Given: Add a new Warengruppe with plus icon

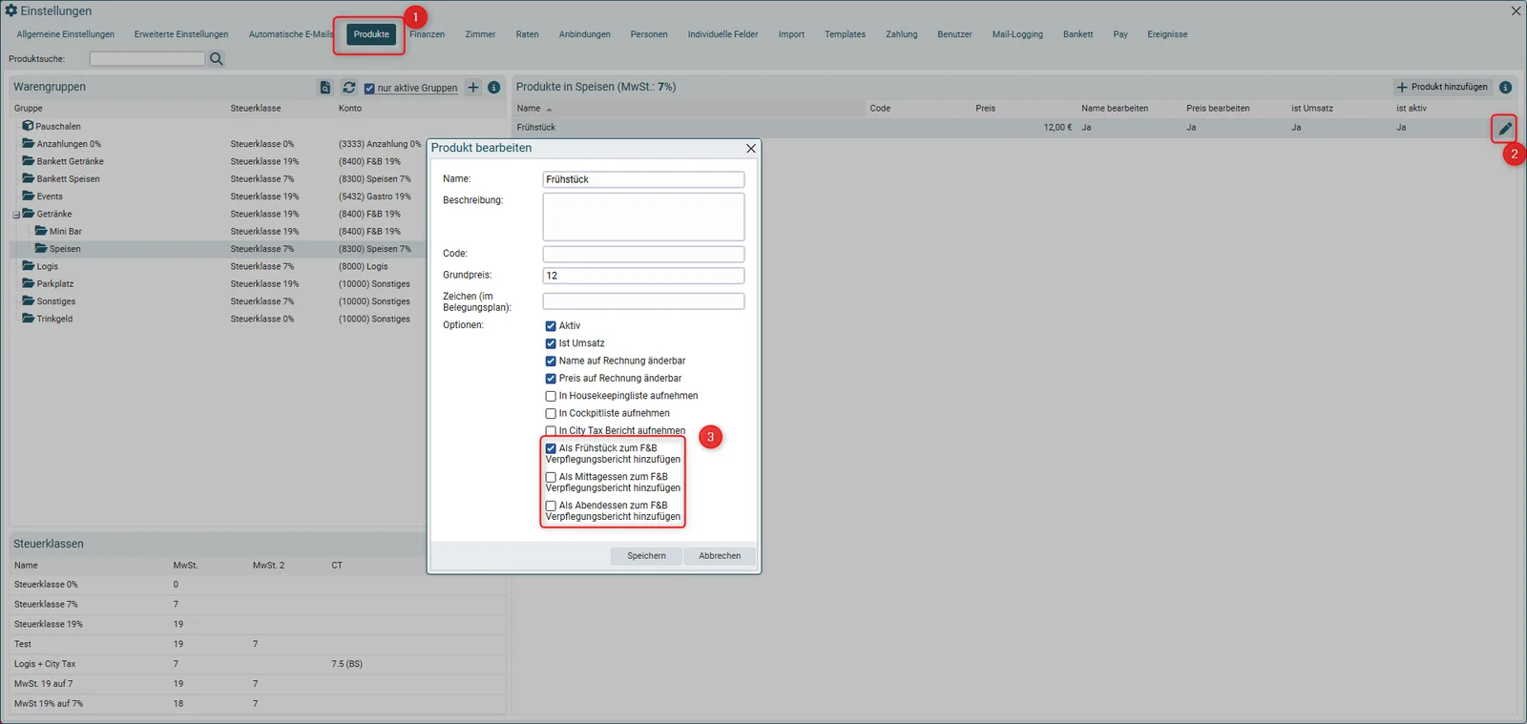Looking at the screenshot, I should click(x=473, y=88).
